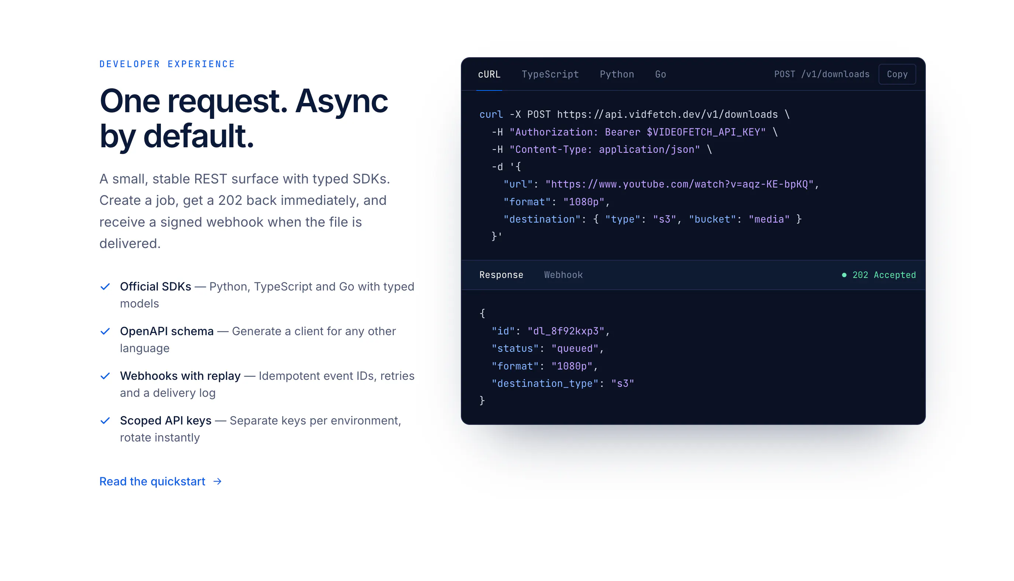This screenshot has width=1014, height=581.
Task: Select the Response tab
Action: tap(501, 275)
